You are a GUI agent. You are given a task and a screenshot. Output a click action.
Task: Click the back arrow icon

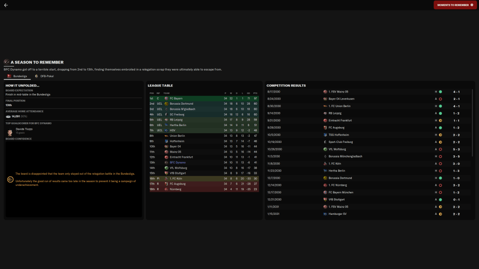pos(6,5)
